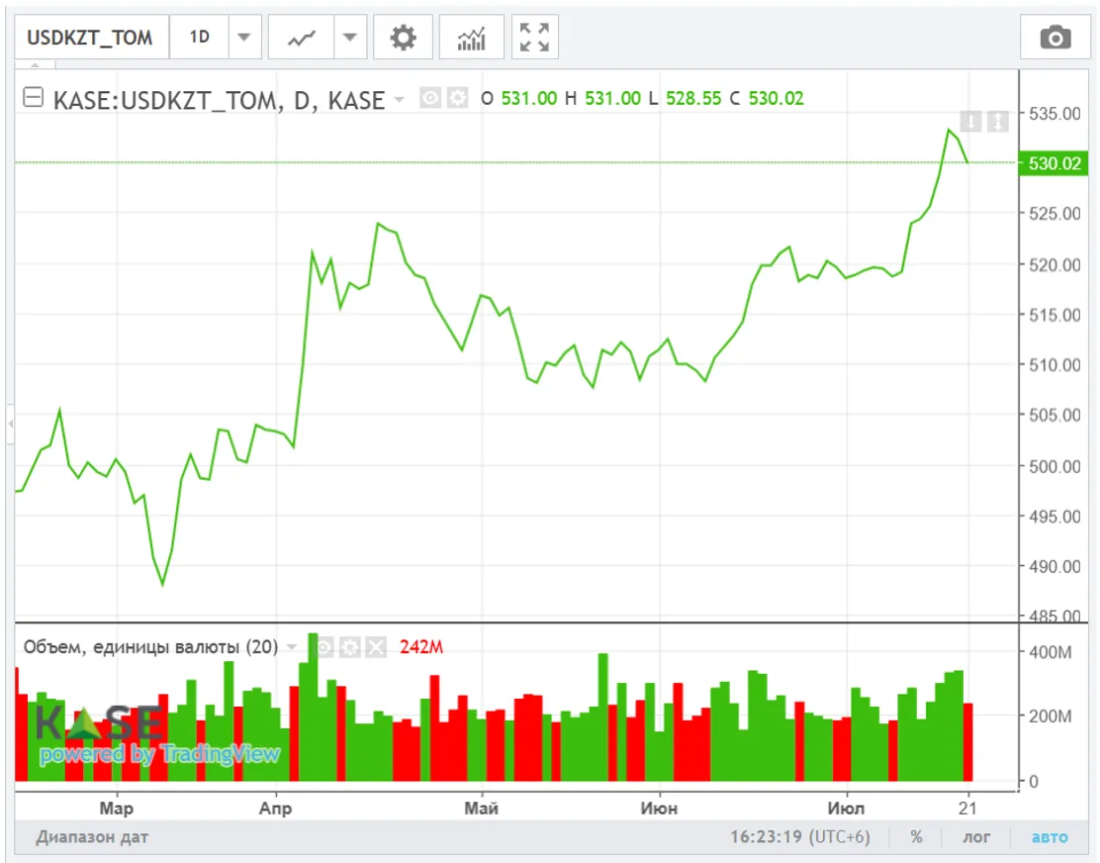
Task: Hide the volume indicator with eye icon
Action: tap(323, 647)
